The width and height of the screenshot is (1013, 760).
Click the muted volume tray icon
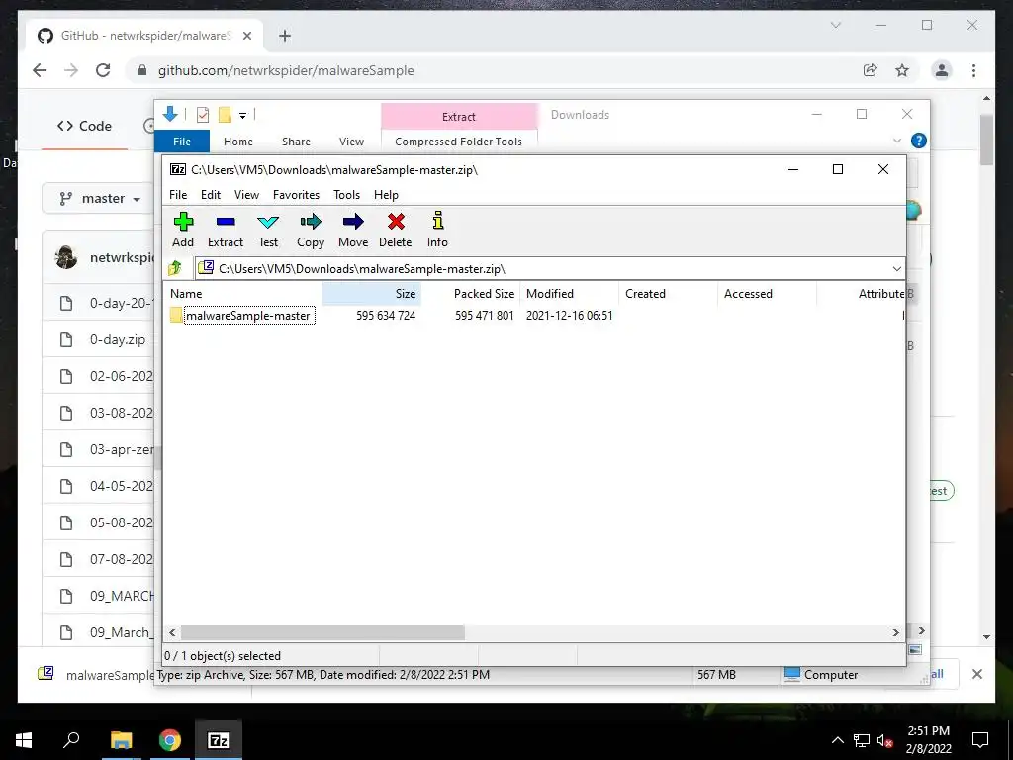[884, 740]
